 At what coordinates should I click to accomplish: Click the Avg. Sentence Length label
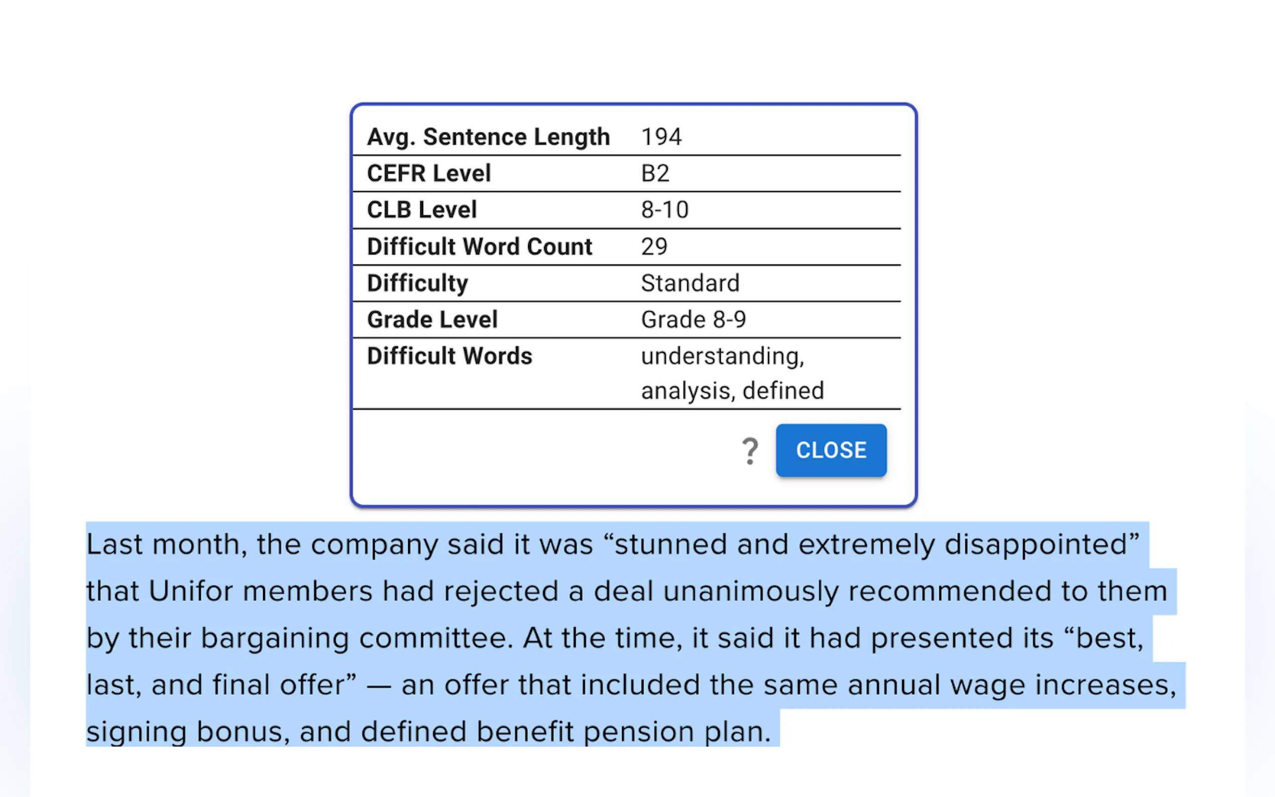[488, 137]
